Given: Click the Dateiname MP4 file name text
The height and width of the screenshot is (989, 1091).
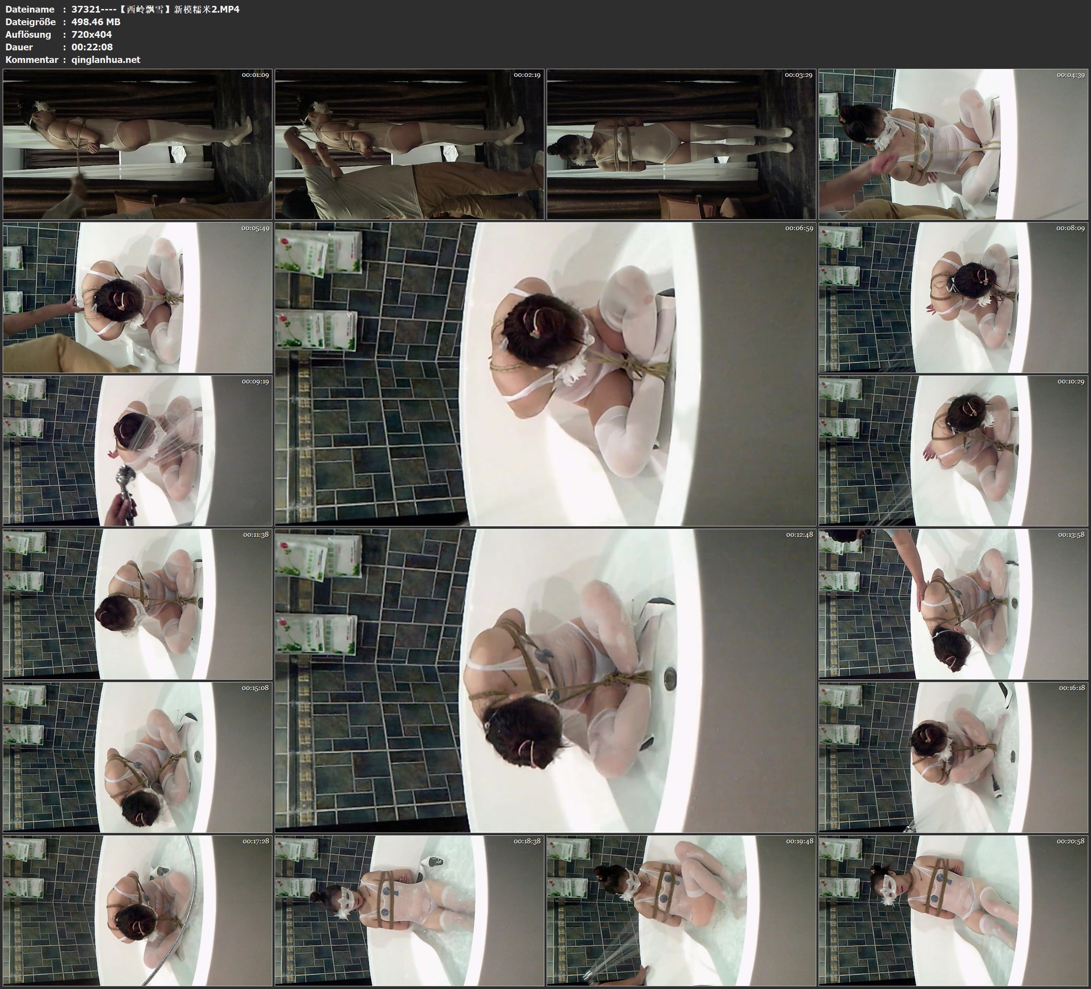Looking at the screenshot, I should (156, 9).
